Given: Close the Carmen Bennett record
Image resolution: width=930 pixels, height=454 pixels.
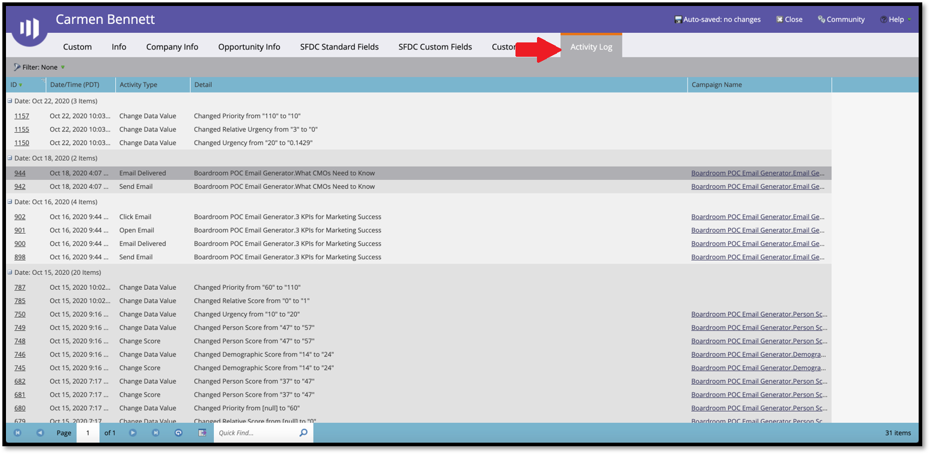Looking at the screenshot, I should [x=789, y=19].
